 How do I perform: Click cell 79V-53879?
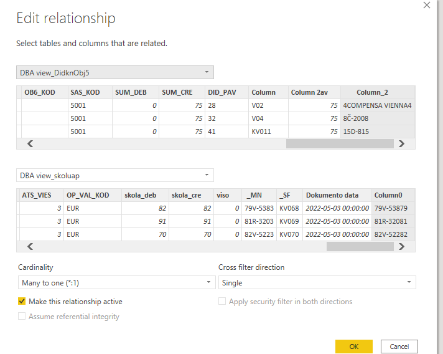pos(393,208)
